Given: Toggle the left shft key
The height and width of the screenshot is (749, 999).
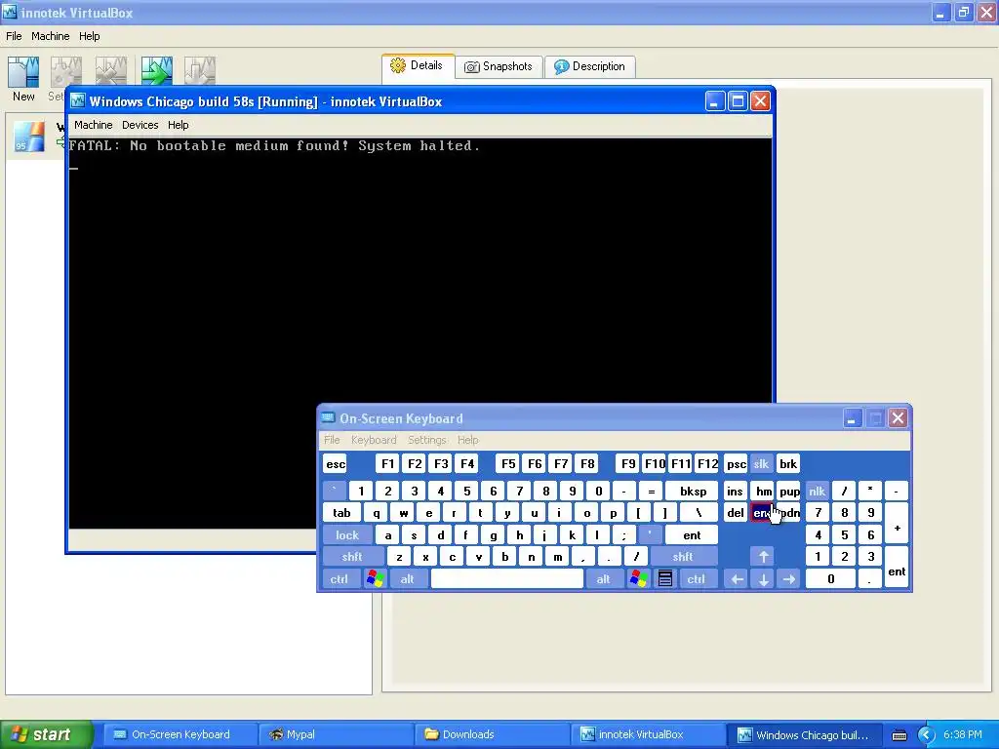Looking at the screenshot, I should [351, 557].
